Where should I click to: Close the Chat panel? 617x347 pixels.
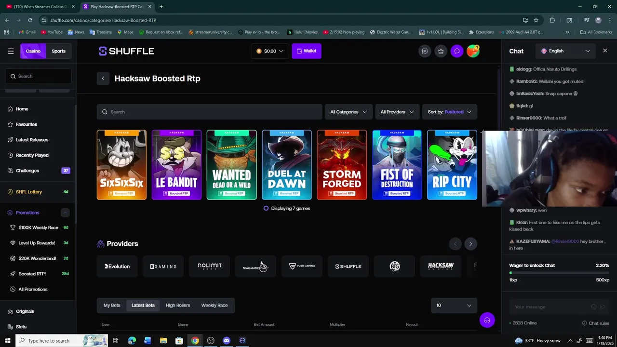click(x=605, y=51)
